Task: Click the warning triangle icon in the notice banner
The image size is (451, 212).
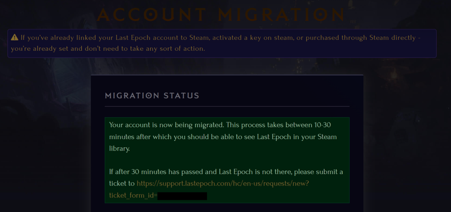Action: click(x=15, y=37)
